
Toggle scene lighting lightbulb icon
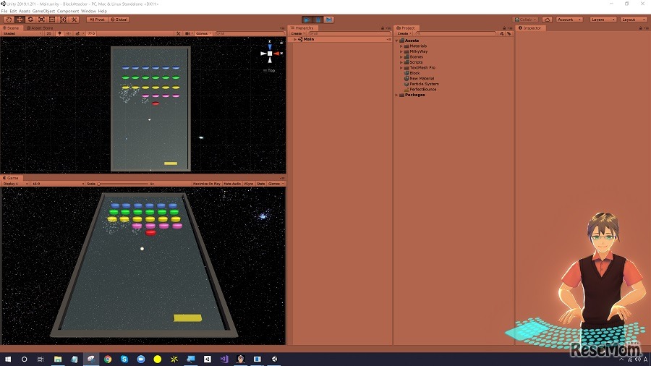(x=59, y=33)
